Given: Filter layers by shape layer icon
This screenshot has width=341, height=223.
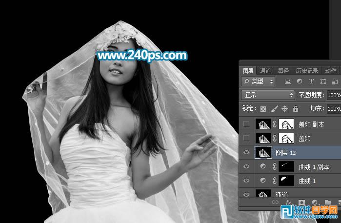Looking at the screenshot, I should click(323, 81).
